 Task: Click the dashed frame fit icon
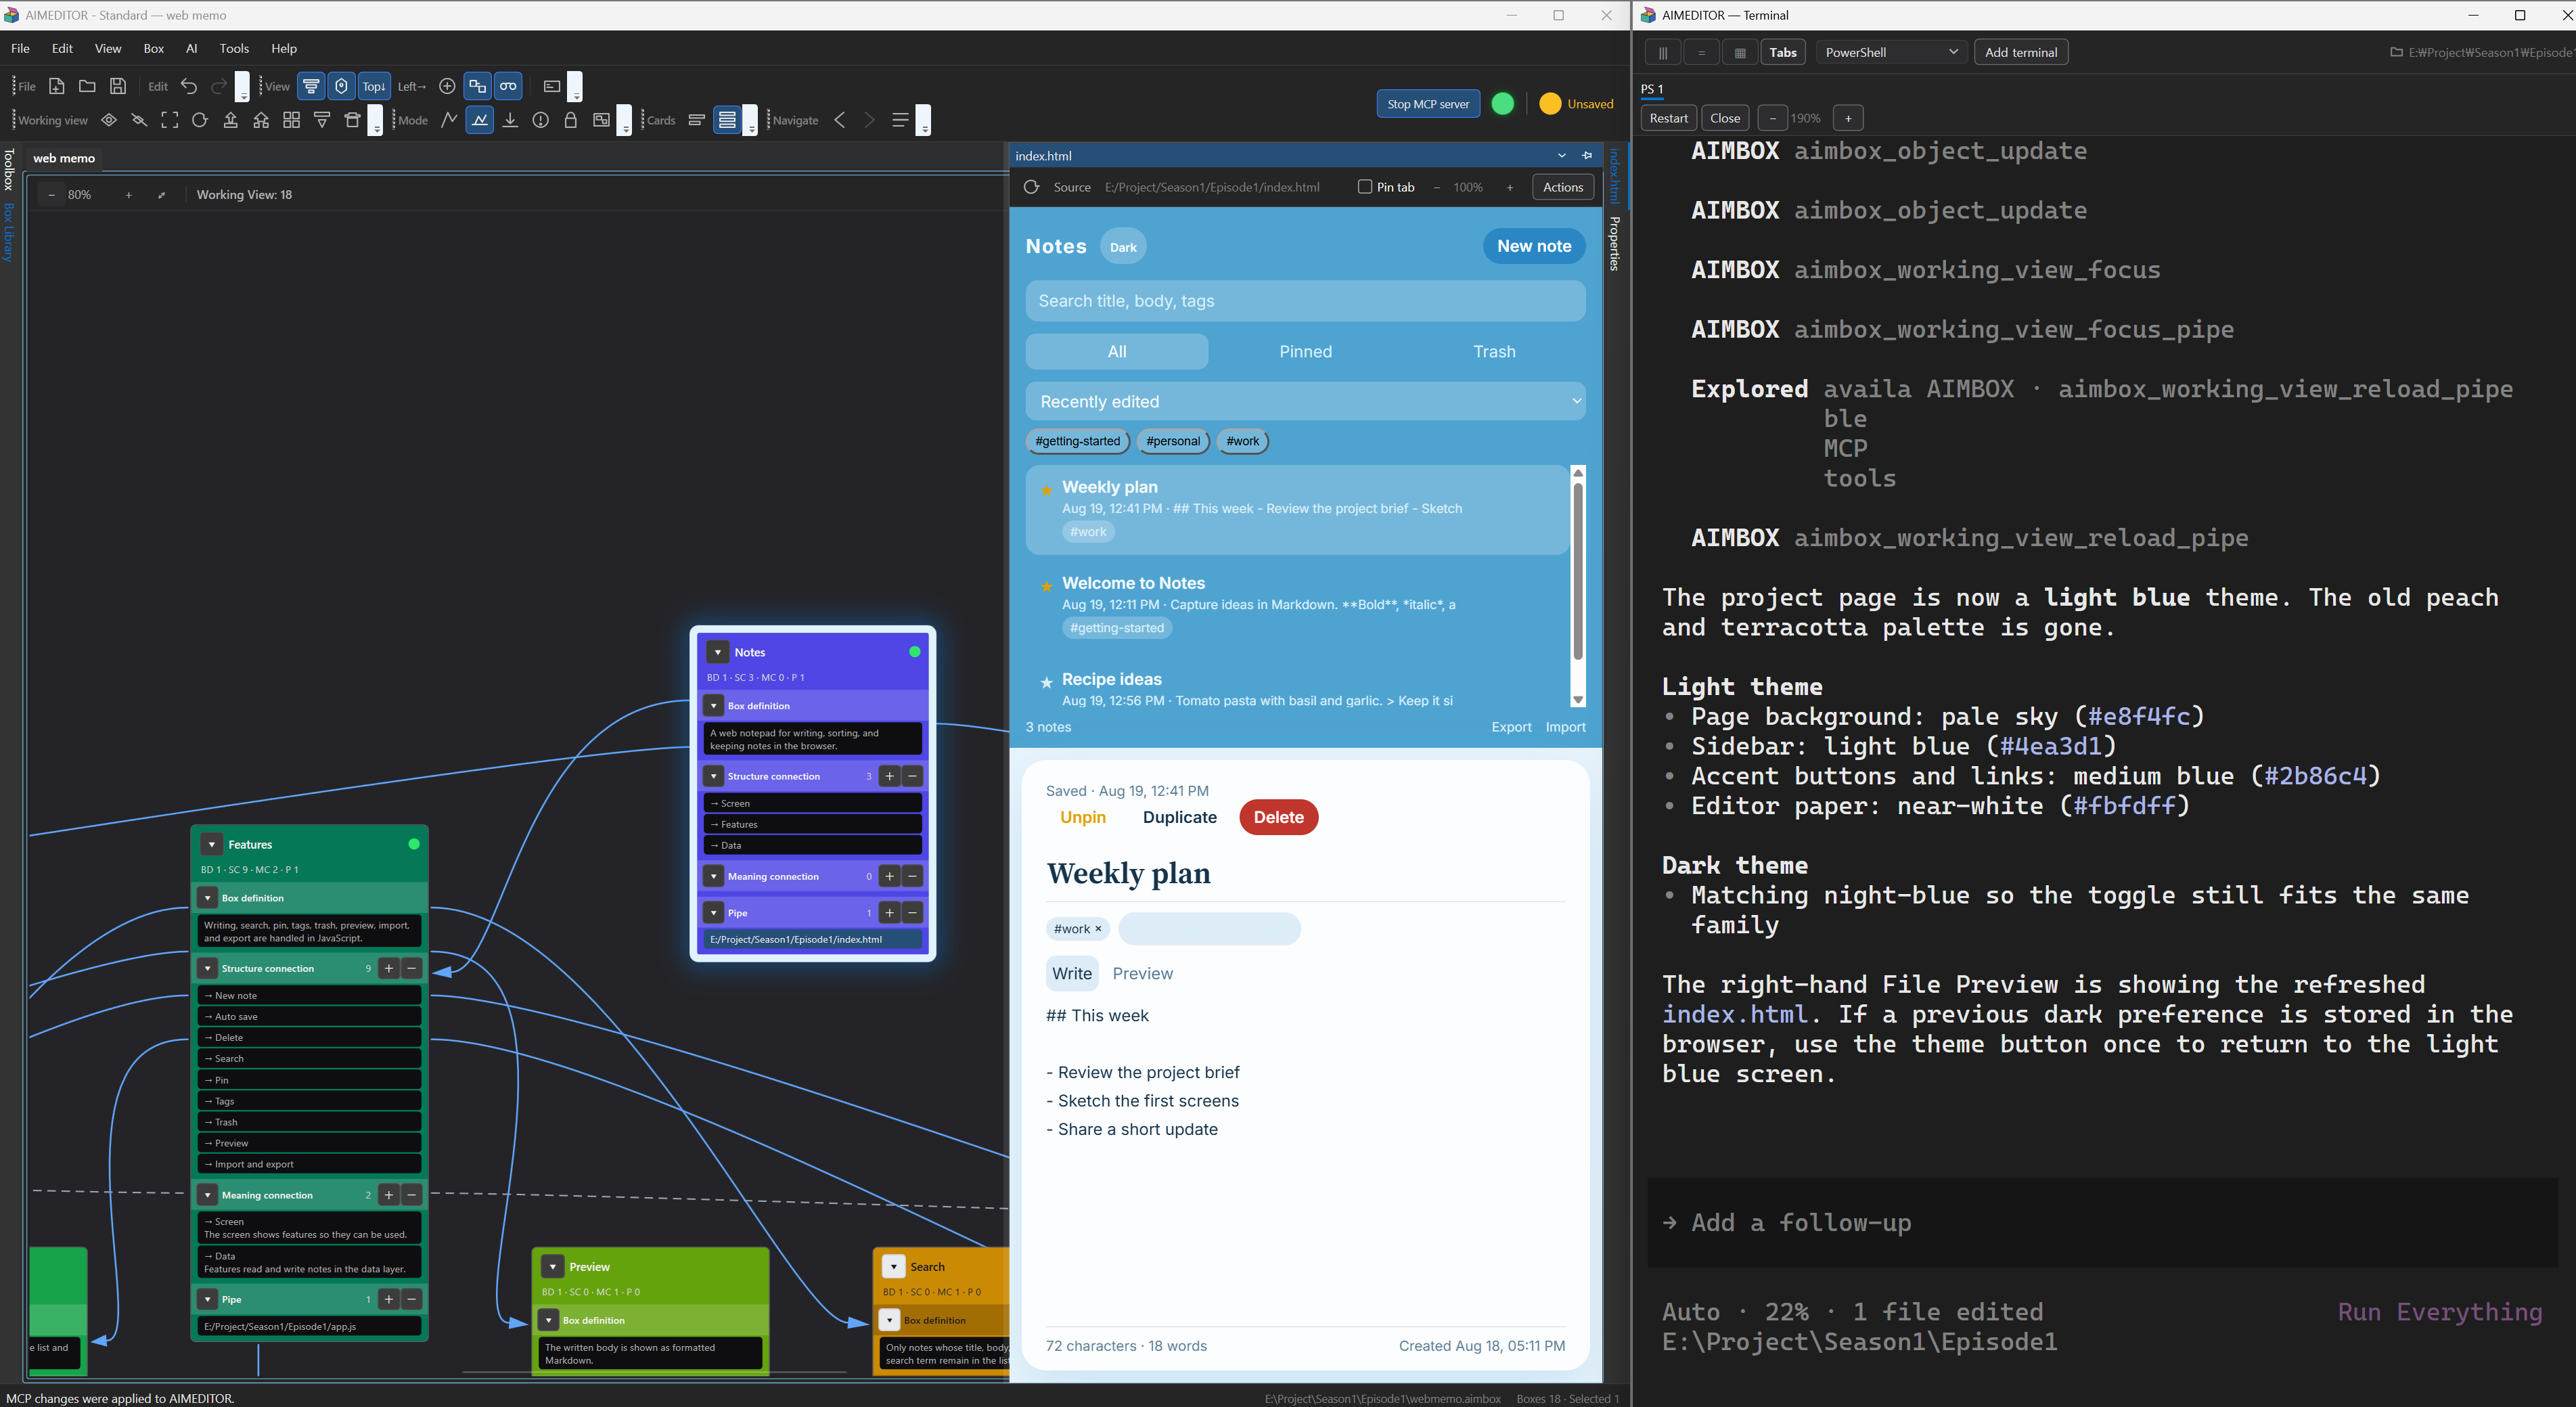click(170, 120)
